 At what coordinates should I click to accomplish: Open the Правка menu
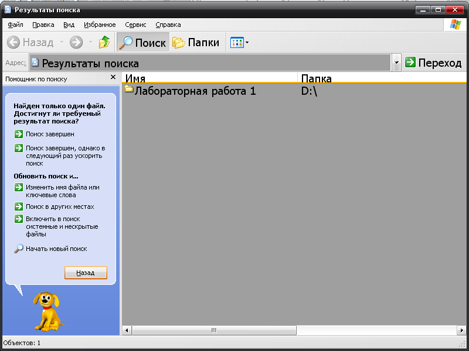[x=43, y=25]
